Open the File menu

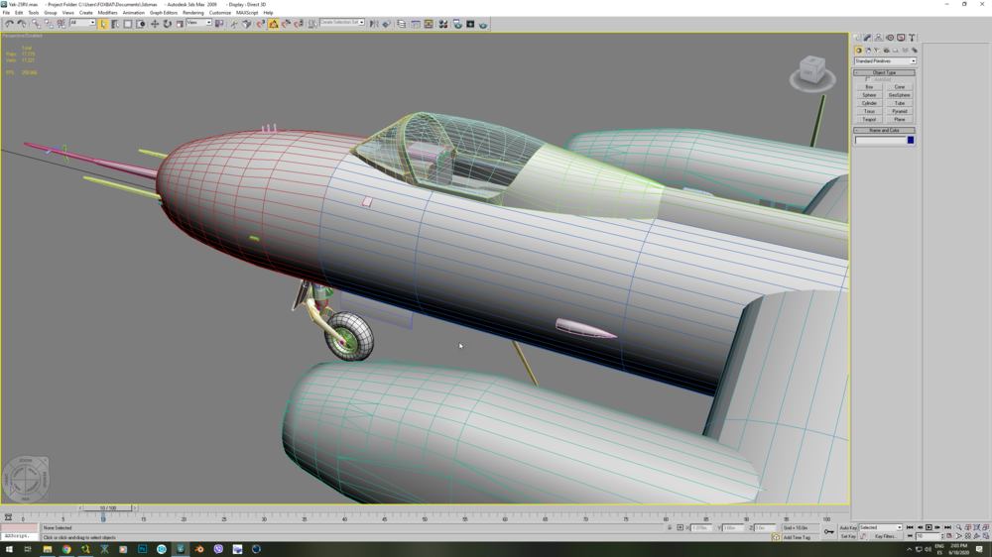coord(6,13)
